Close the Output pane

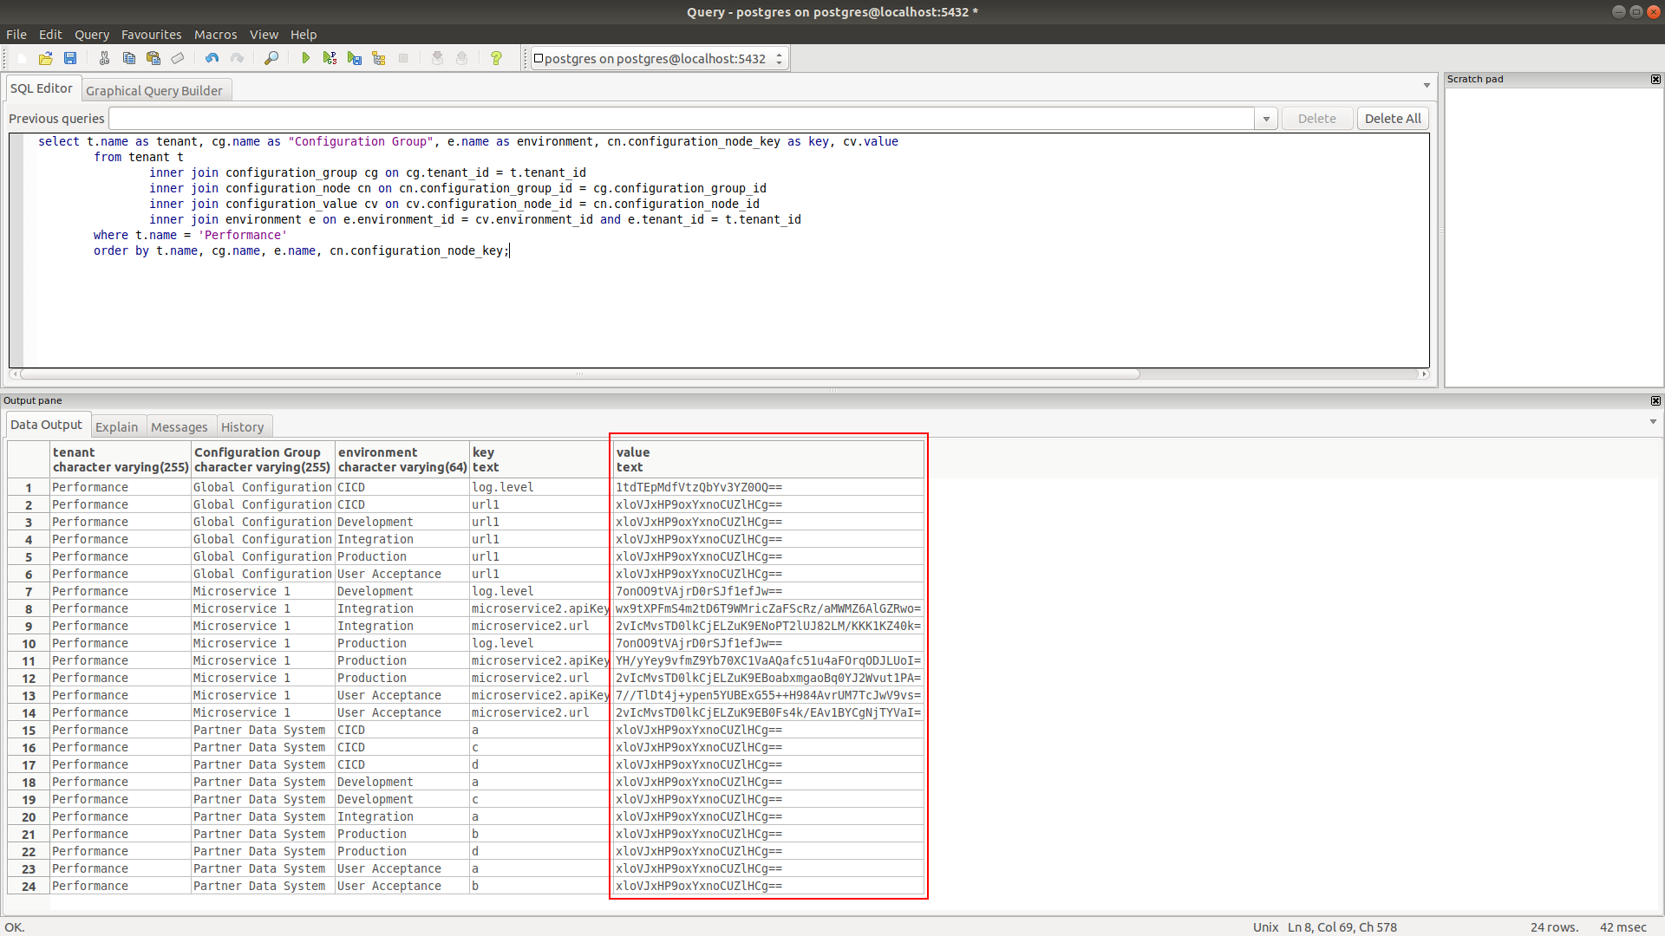[x=1655, y=400]
